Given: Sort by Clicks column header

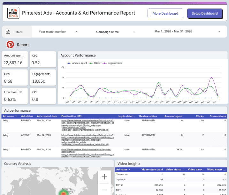Looking at the screenshot, I should point(200,116).
